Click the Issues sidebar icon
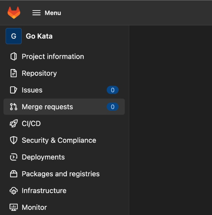The height and width of the screenshot is (215, 212). click(x=13, y=90)
